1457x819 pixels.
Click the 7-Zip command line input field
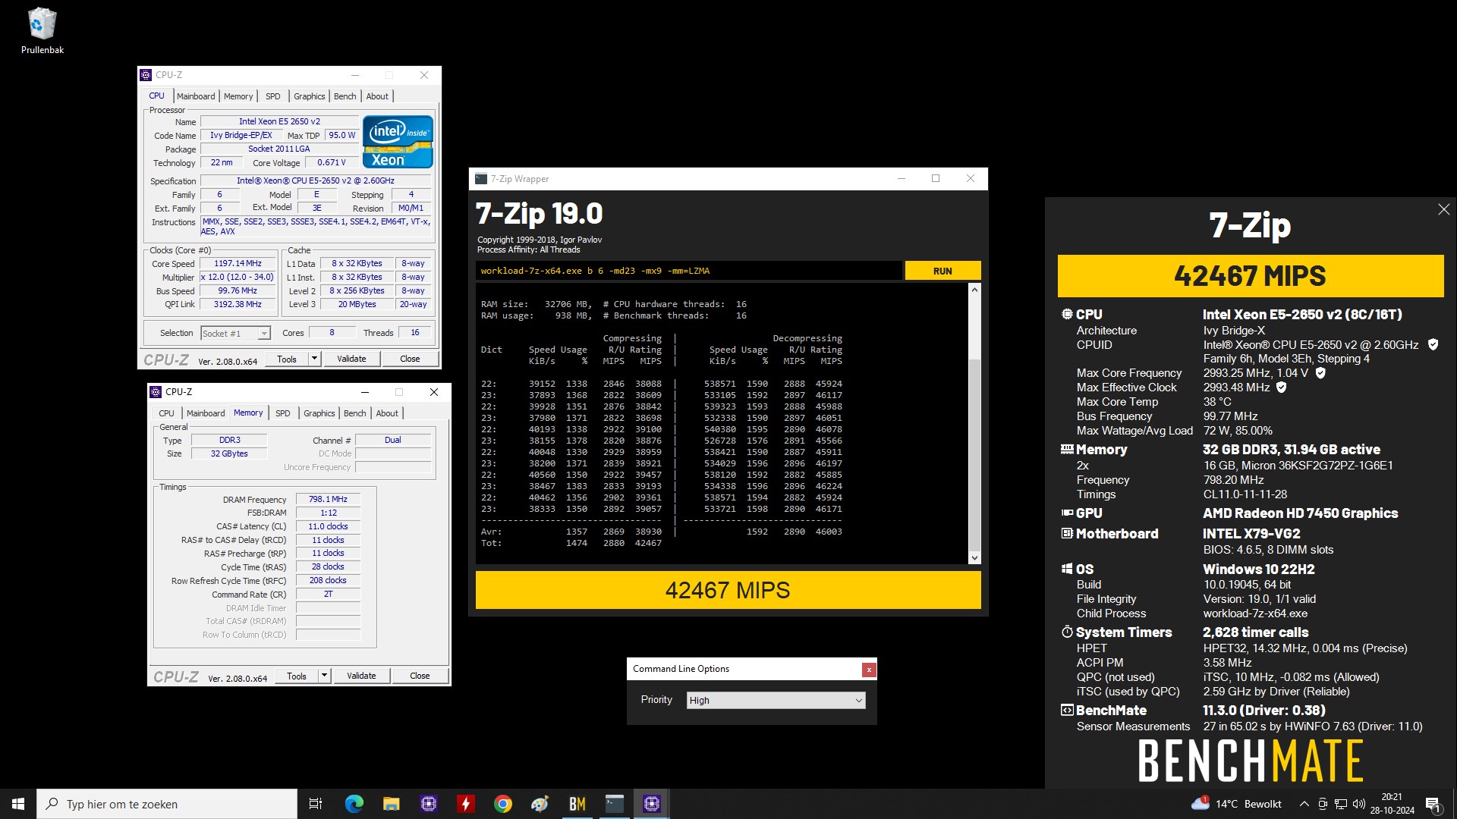point(689,271)
